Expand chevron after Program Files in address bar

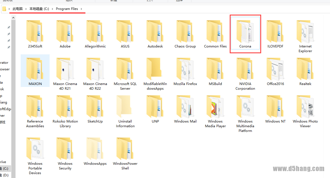(81, 9)
